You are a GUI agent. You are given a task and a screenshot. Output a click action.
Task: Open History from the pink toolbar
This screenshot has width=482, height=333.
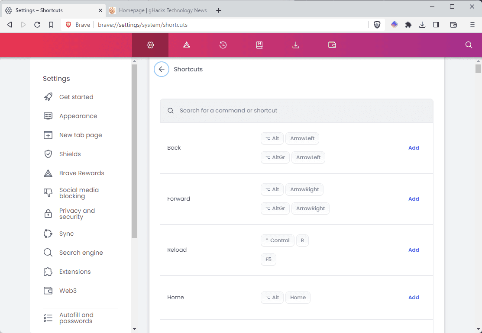point(223,45)
